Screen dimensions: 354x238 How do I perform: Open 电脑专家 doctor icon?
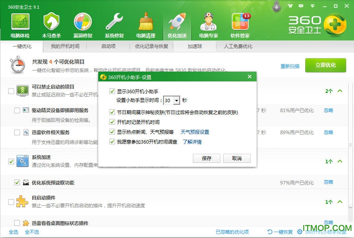208,22
